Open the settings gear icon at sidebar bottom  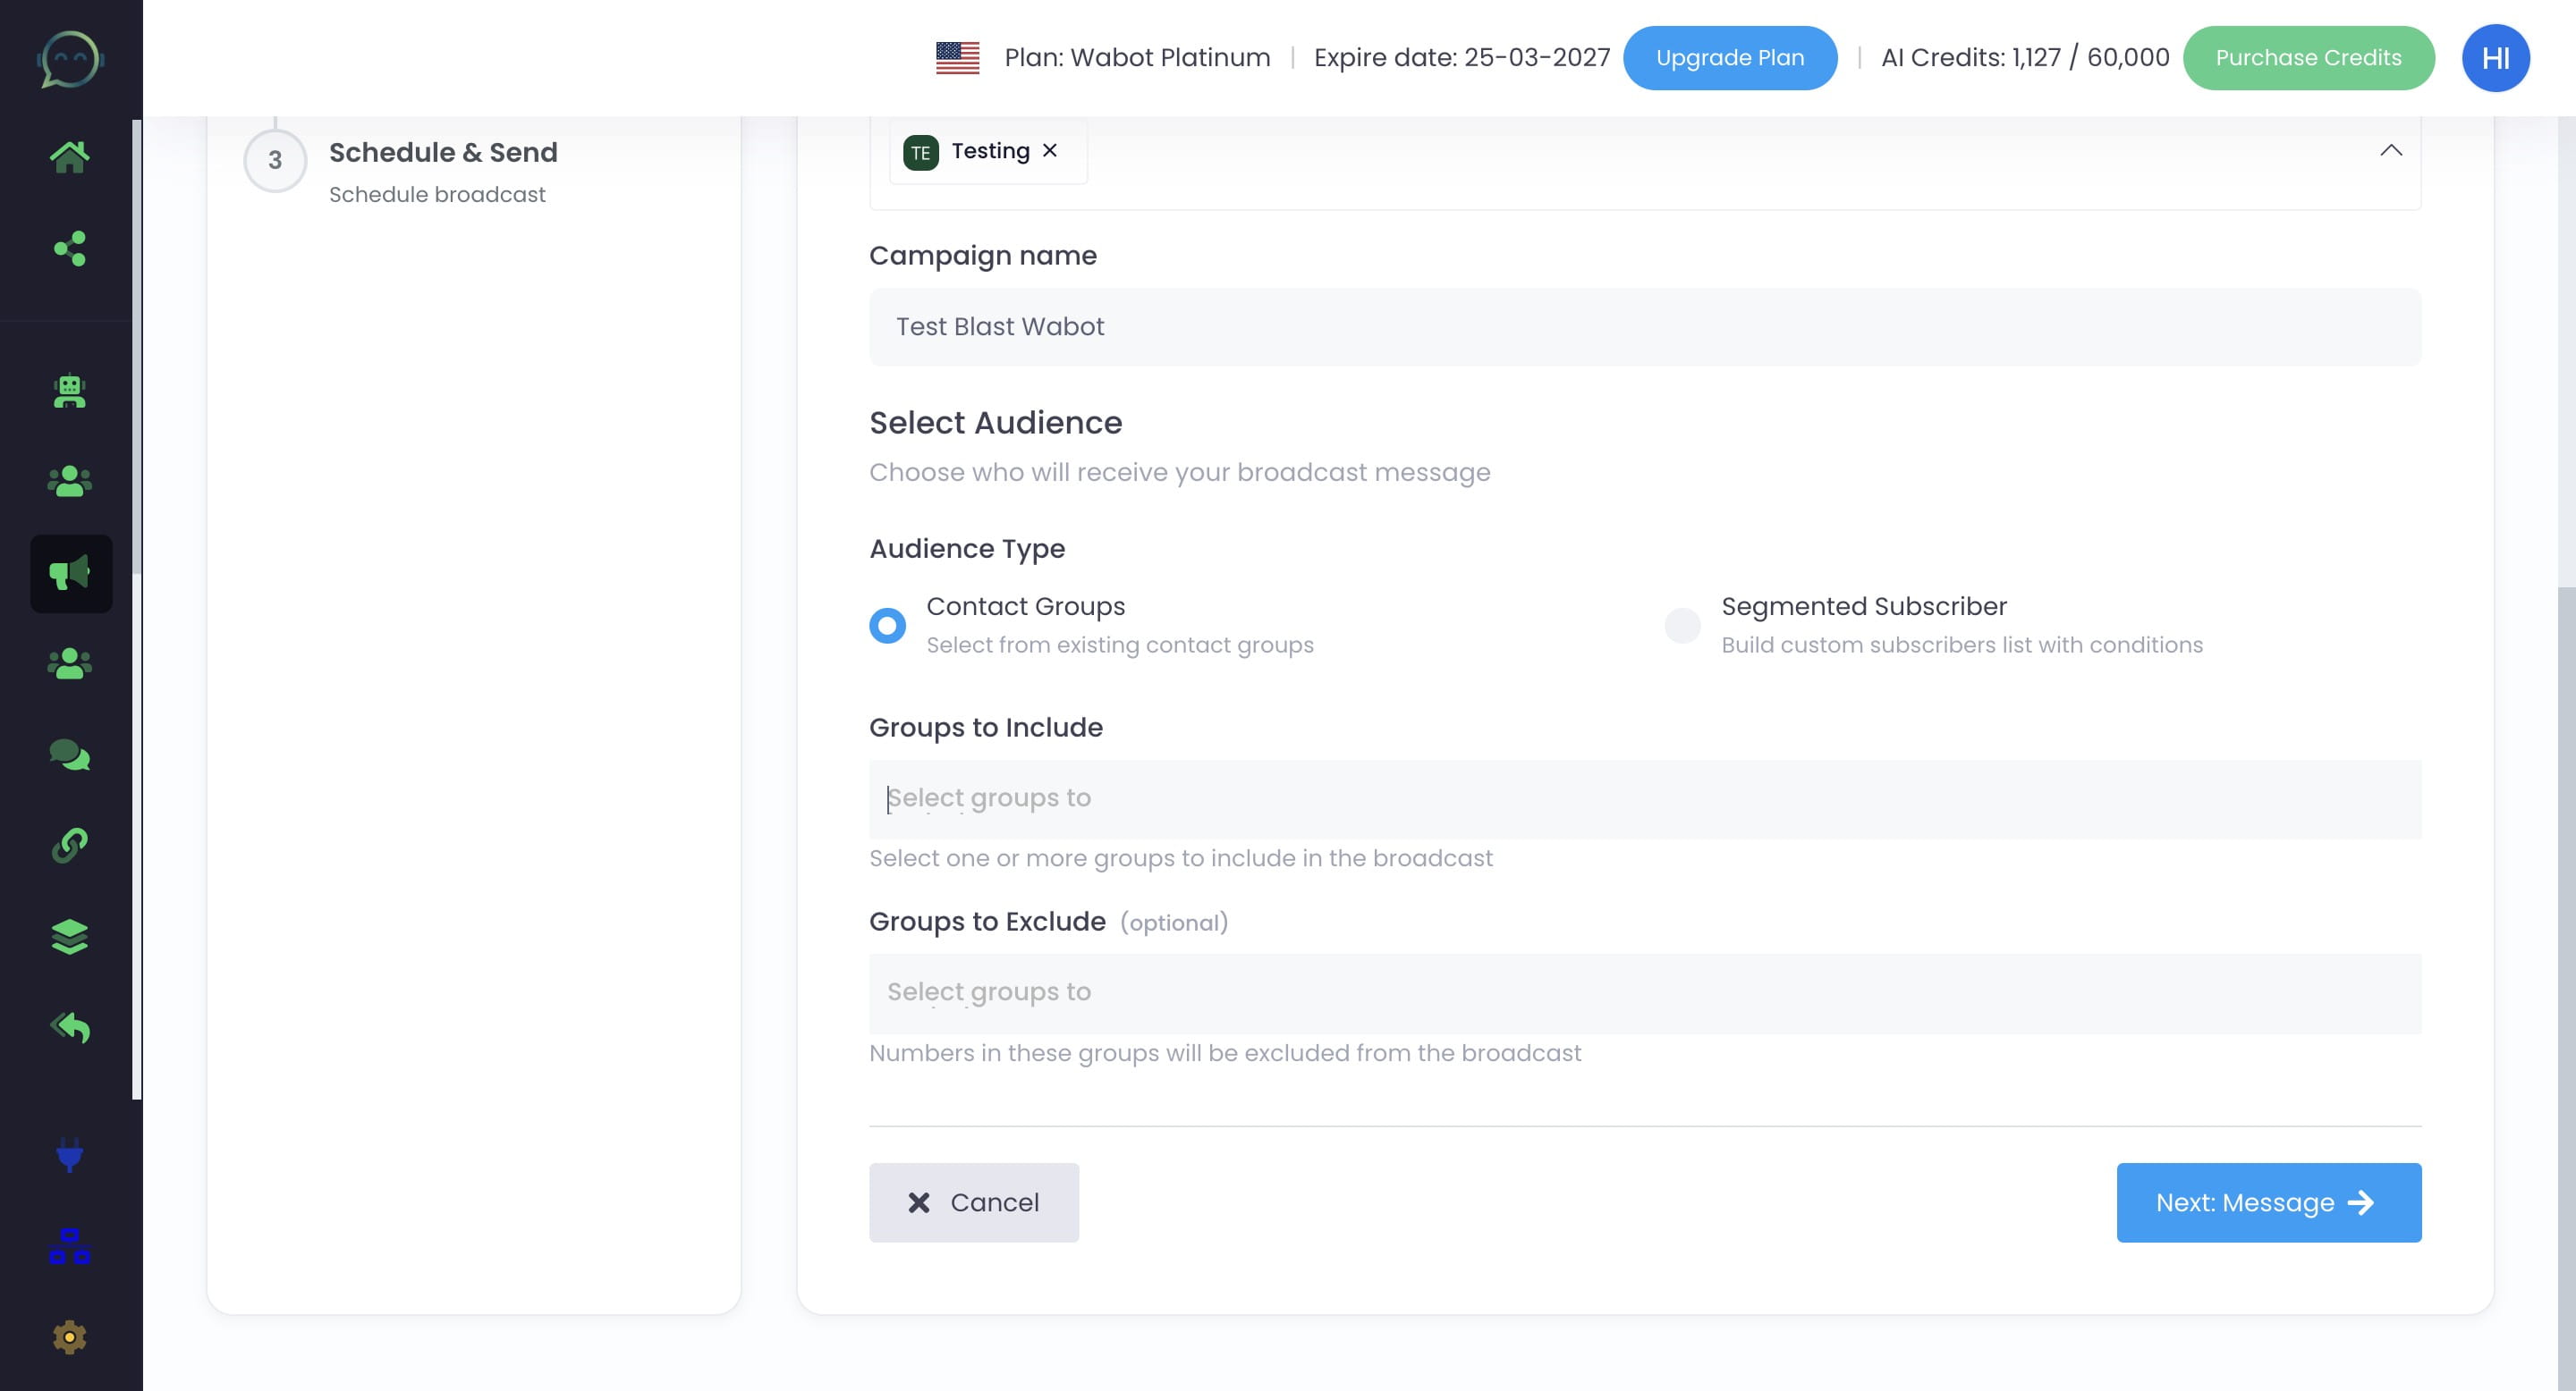pyautogui.click(x=70, y=1337)
